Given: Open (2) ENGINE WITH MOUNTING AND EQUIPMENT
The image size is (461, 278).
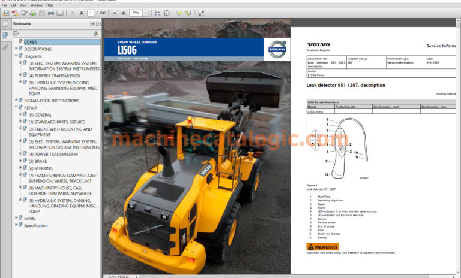Looking at the screenshot, I should [60, 132].
